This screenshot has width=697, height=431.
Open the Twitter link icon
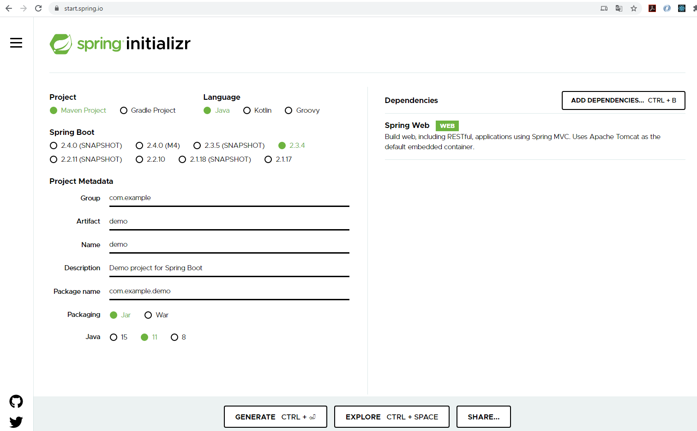(x=16, y=422)
